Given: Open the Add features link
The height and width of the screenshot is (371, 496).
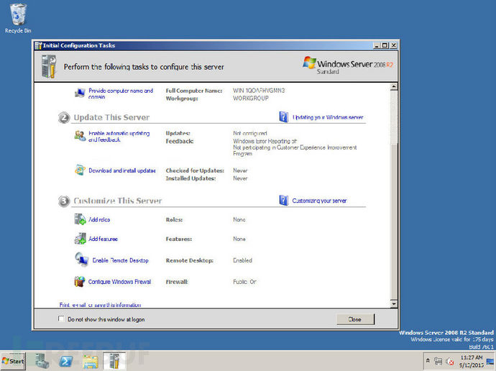Looking at the screenshot, I should coord(103,239).
